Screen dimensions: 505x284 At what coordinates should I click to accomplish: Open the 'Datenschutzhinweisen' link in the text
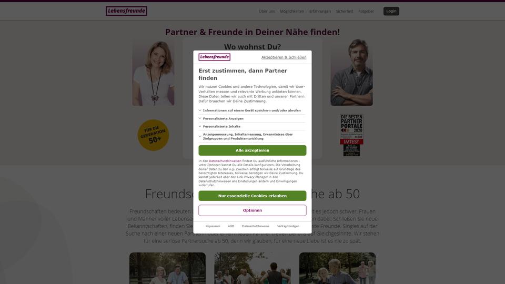(225, 161)
